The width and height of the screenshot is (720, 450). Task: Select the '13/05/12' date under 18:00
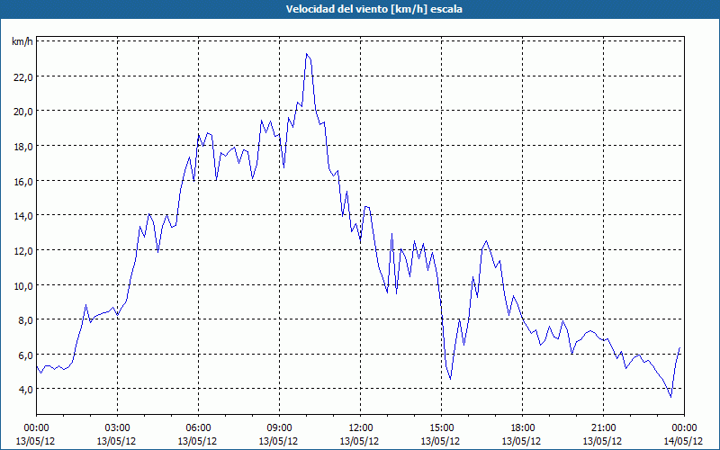(522, 441)
